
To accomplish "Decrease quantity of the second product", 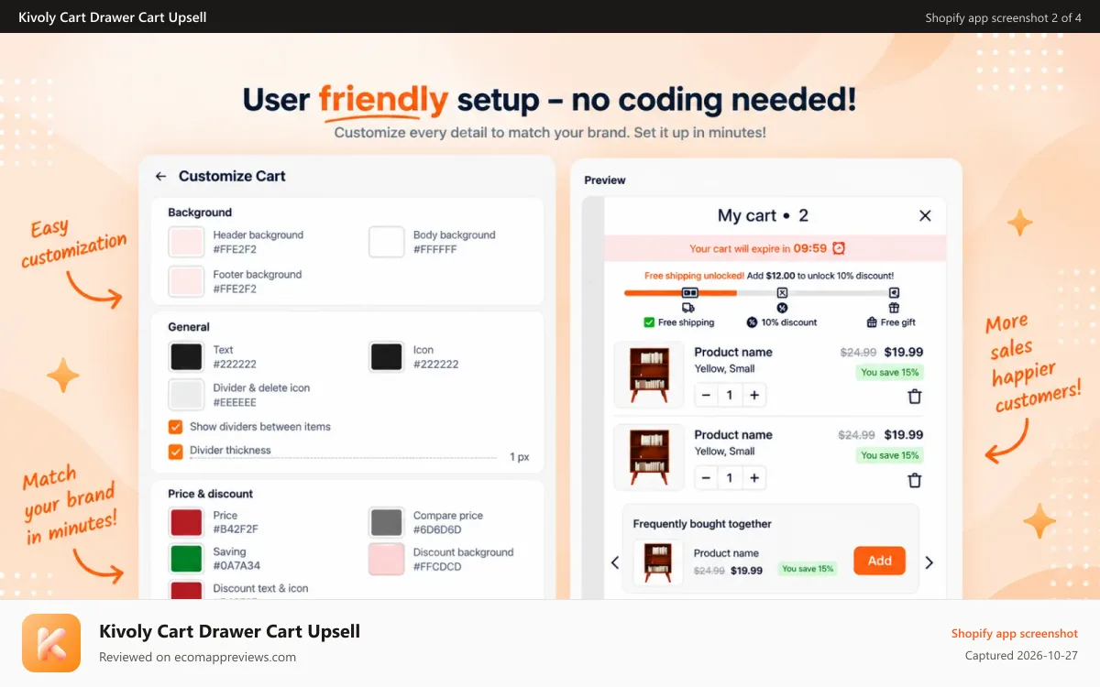I will click(706, 478).
